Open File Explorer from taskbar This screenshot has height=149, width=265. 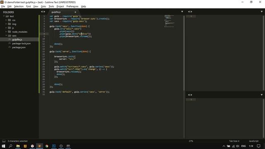pyautogui.click(x=18, y=146)
